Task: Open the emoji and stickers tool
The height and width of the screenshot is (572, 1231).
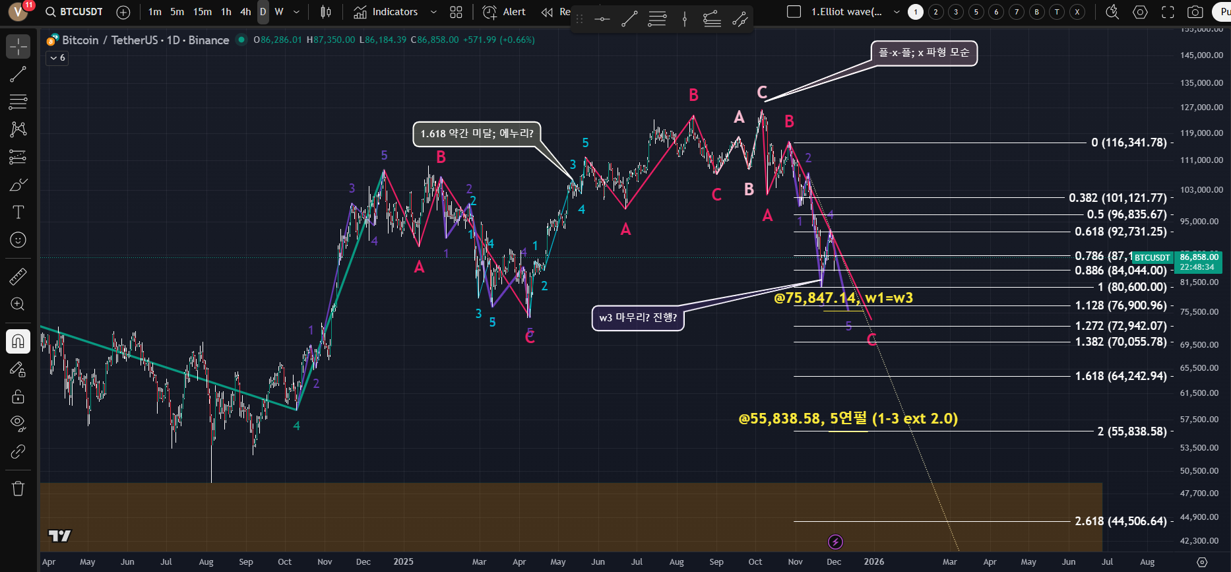Action: [x=18, y=239]
